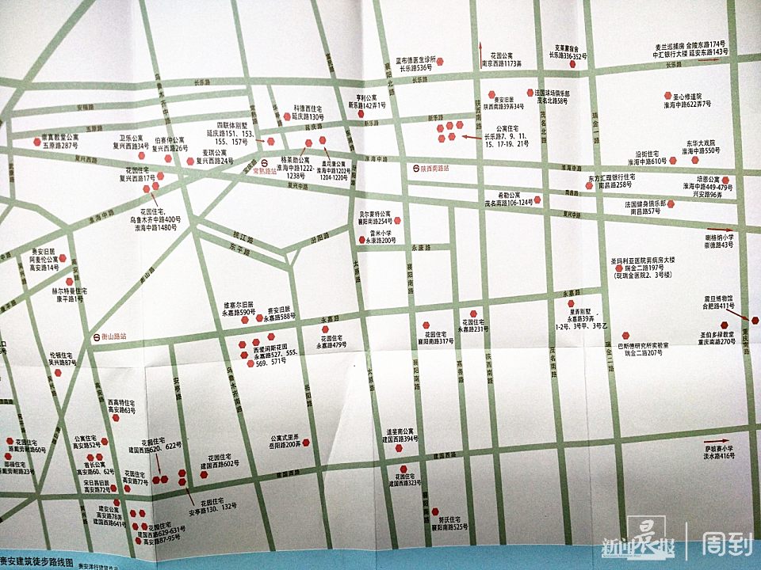Click the 法国健身俱乐部 red marker

click(x=670, y=204)
